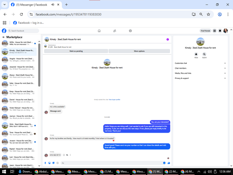This screenshot has height=175, width=233.
Task: Expand the Chat members section
Action: [x=200, y=68]
